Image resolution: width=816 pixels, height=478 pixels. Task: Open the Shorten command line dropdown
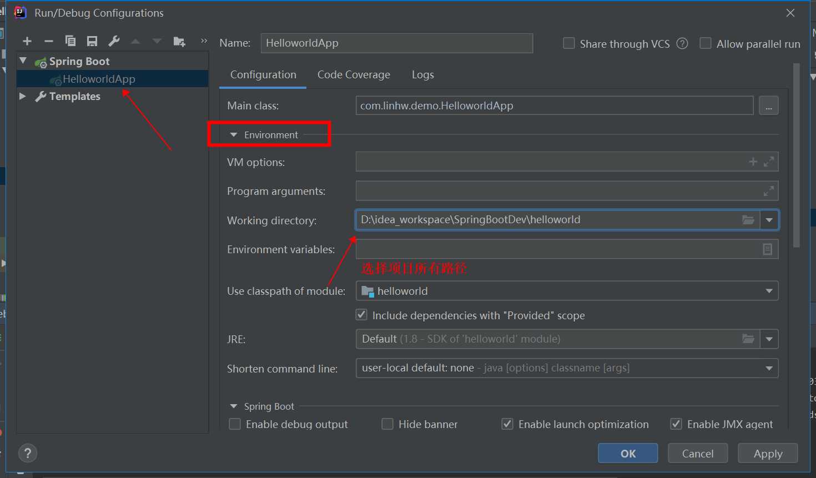[769, 368]
